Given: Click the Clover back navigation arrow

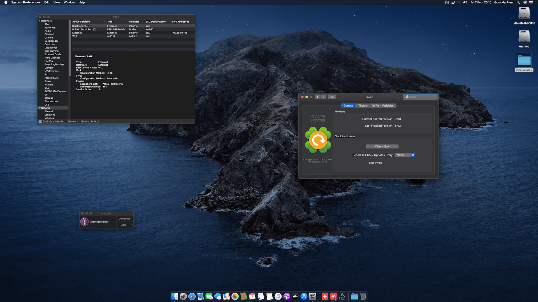Looking at the screenshot, I should tap(317, 97).
